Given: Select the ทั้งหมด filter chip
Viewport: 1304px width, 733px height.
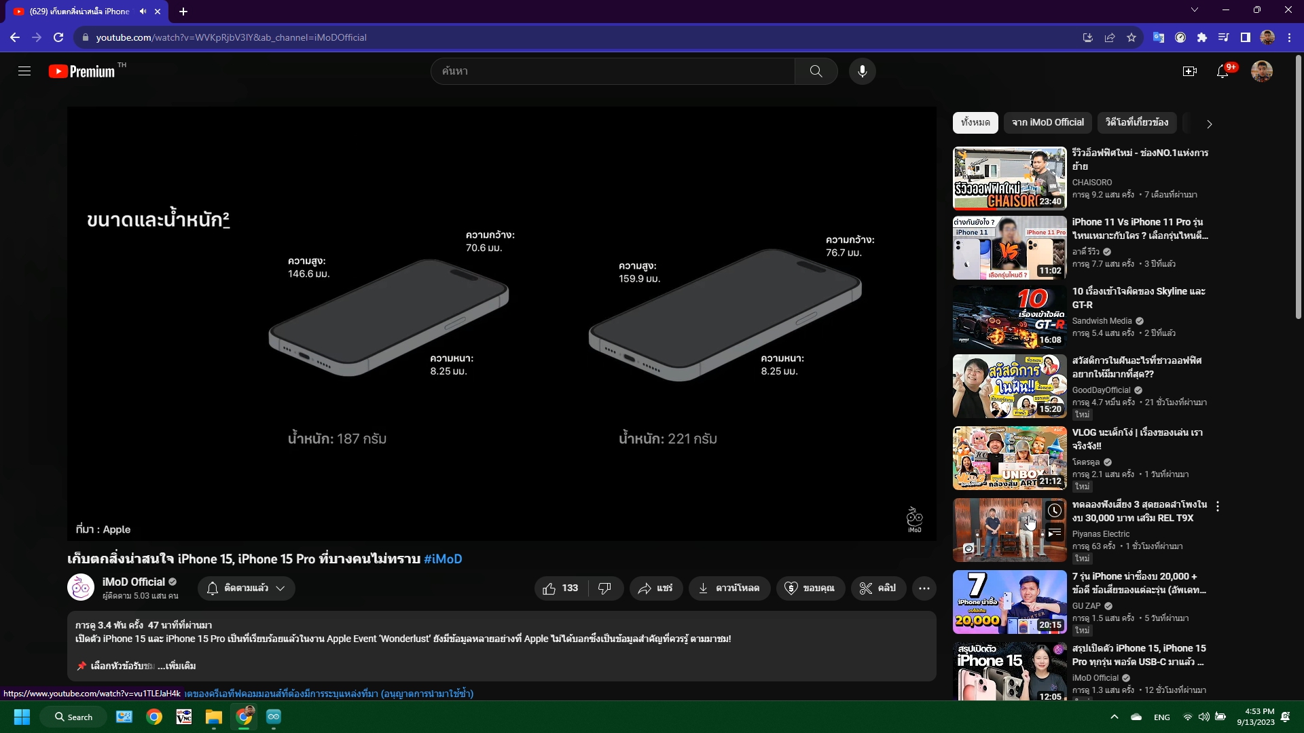Looking at the screenshot, I should click(975, 123).
